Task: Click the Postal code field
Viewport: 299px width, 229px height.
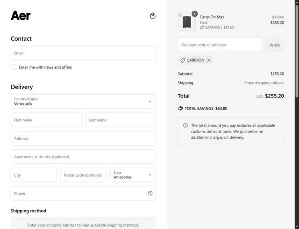Action: click(83, 175)
